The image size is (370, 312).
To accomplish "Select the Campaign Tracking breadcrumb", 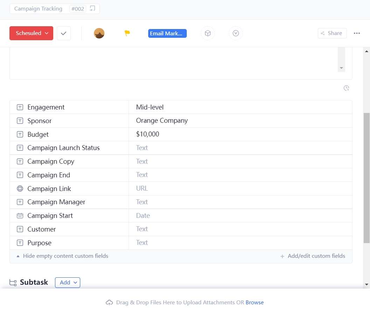I will click(x=38, y=8).
